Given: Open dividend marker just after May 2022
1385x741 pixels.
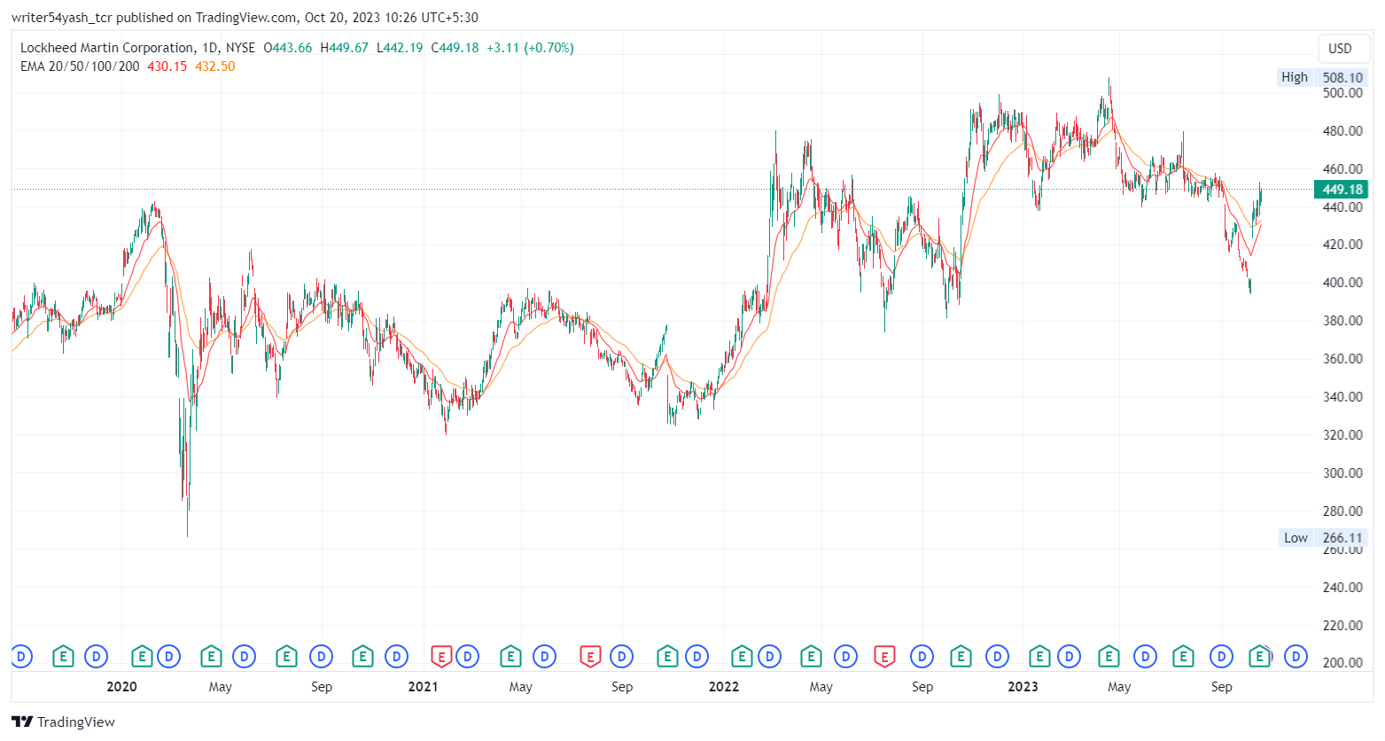Looking at the screenshot, I should [846, 657].
